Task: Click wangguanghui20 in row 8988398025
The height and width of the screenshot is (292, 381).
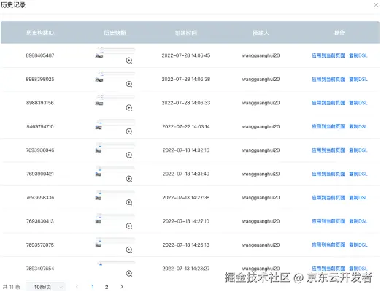Action: 261,80
